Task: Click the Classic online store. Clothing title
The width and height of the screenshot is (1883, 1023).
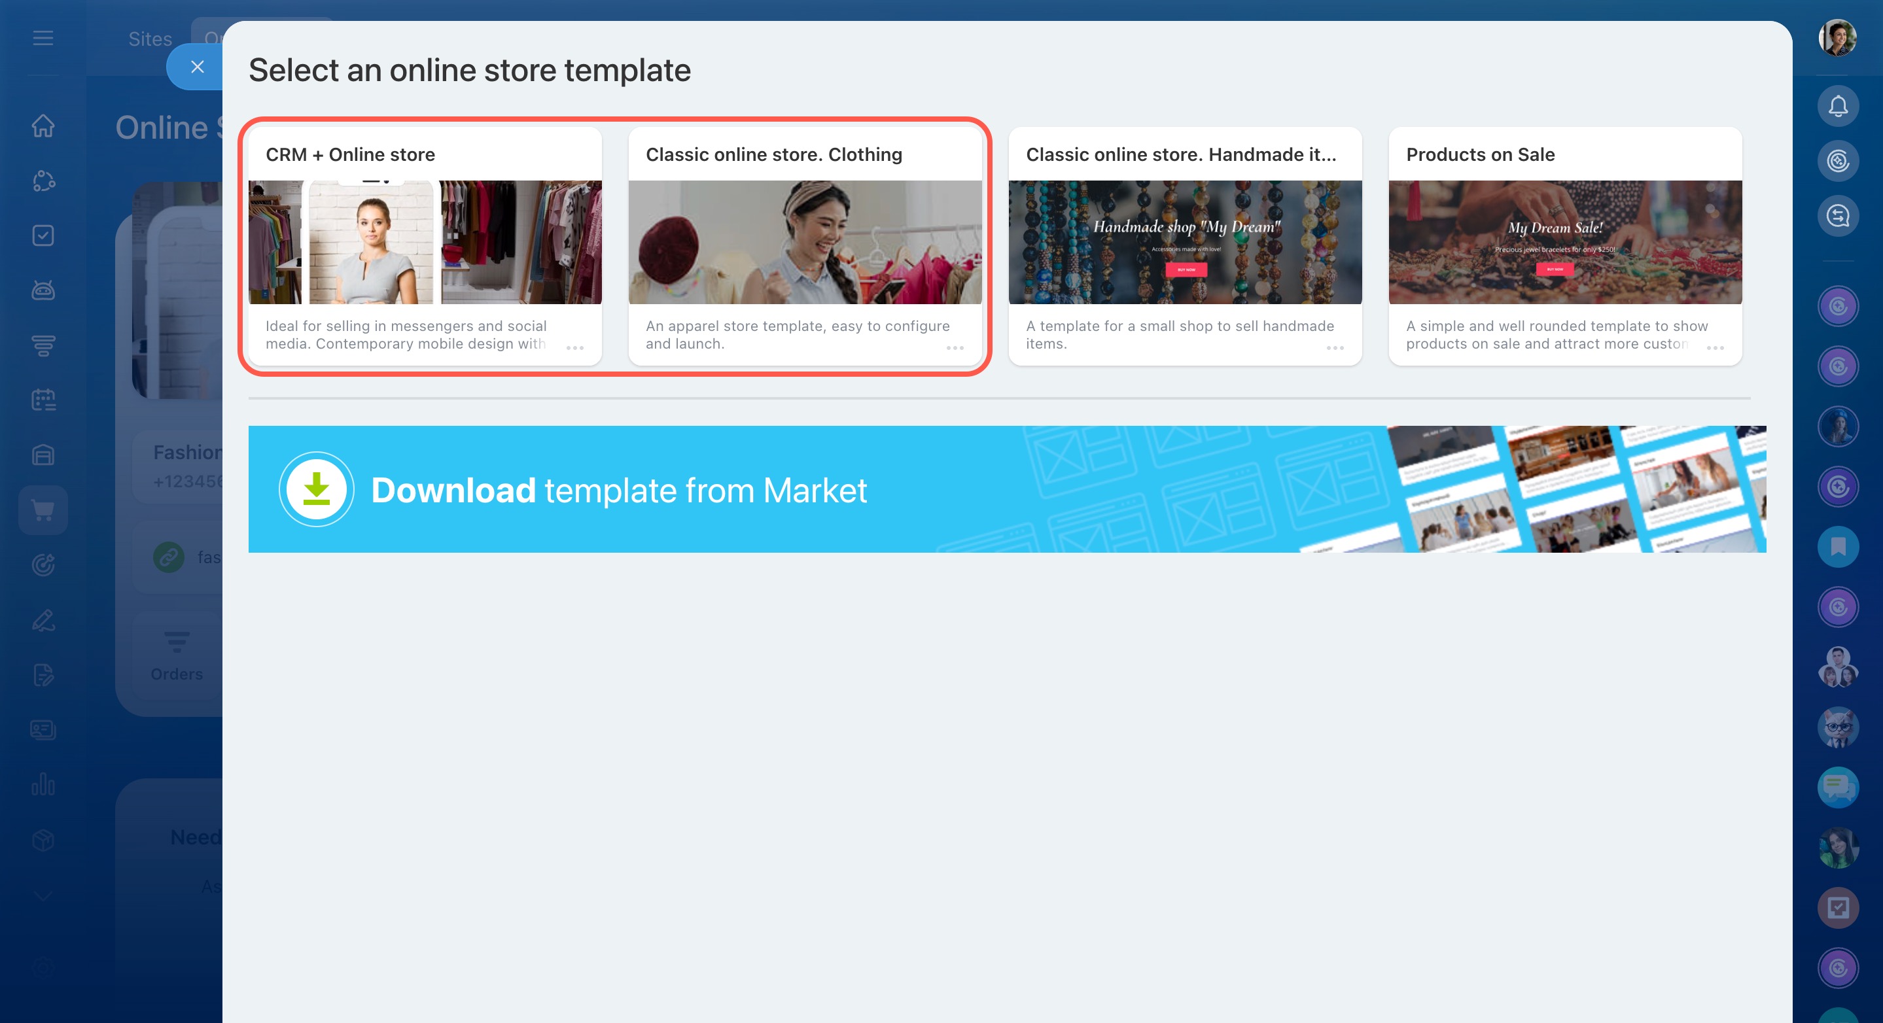Action: point(773,155)
